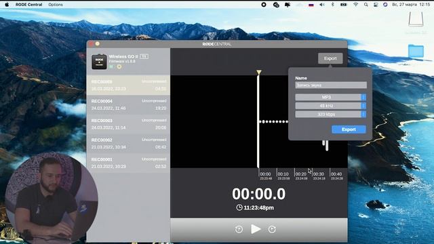
Task: Click the battery status icon in the menu bar
Action: 344,5
